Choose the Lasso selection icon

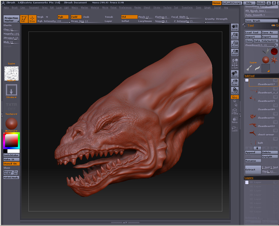click(x=235, y=129)
